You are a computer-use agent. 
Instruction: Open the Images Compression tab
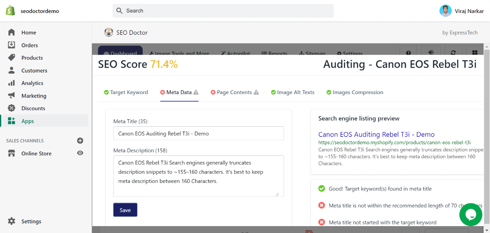tap(355, 92)
